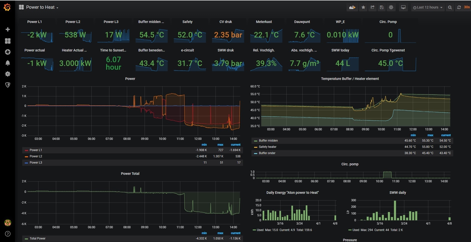Open Alerting via the bell icon
The height and width of the screenshot is (242, 471).
[8, 63]
